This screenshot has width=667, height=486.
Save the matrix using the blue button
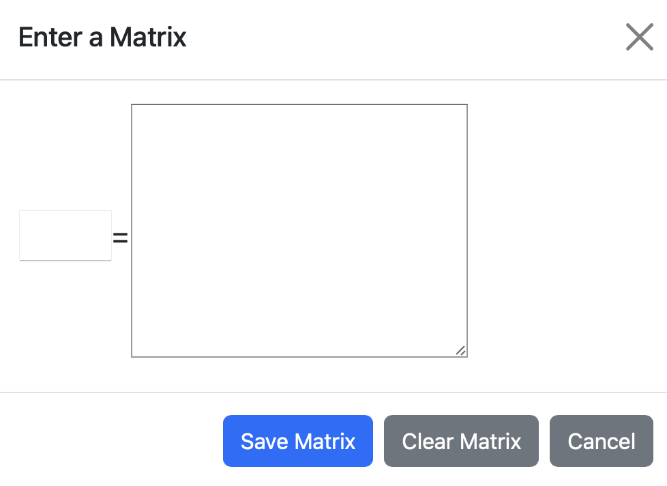click(x=297, y=441)
